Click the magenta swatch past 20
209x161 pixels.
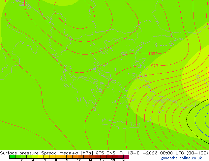[x=126, y=157]
